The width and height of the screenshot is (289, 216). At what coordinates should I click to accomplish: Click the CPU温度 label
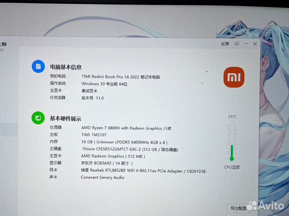(232, 167)
